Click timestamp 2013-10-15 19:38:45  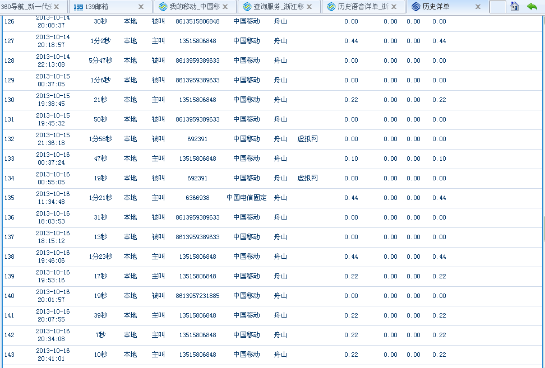(x=53, y=100)
